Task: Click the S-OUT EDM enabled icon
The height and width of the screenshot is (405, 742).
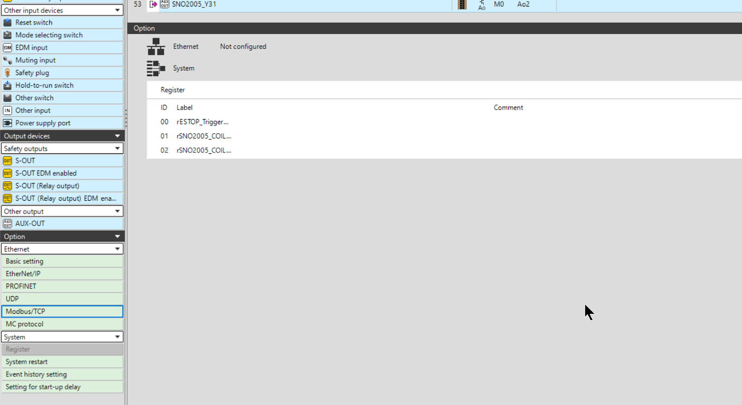Action: tap(7, 173)
